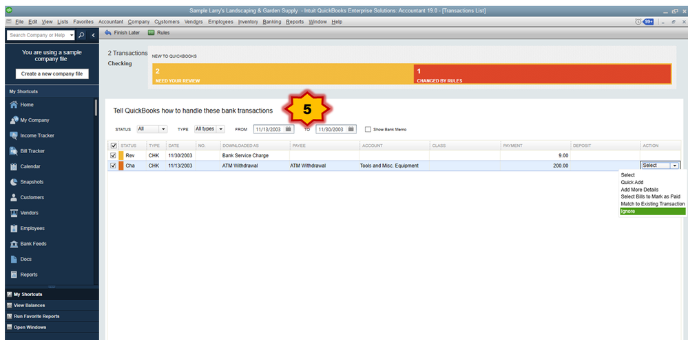Open the File menu
Screen dimensions: 688x340
click(19, 21)
